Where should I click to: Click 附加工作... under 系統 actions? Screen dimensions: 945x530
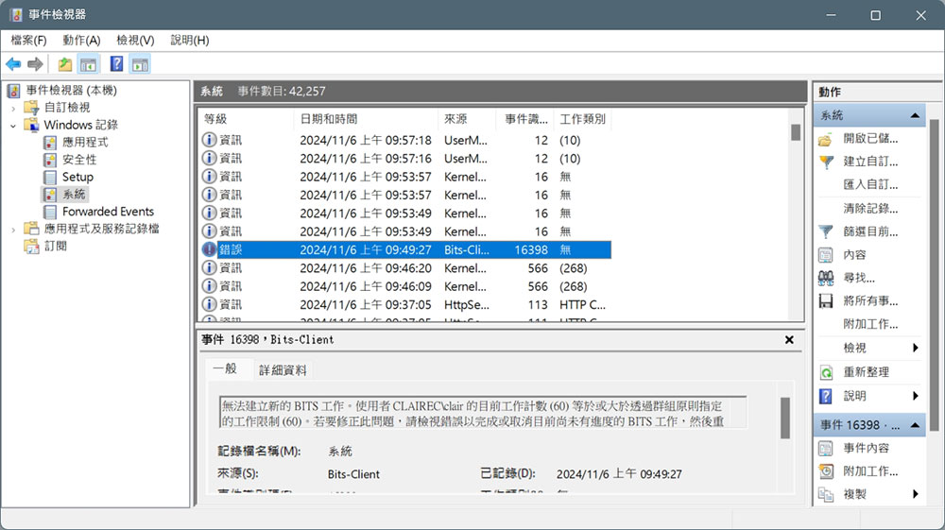click(870, 324)
